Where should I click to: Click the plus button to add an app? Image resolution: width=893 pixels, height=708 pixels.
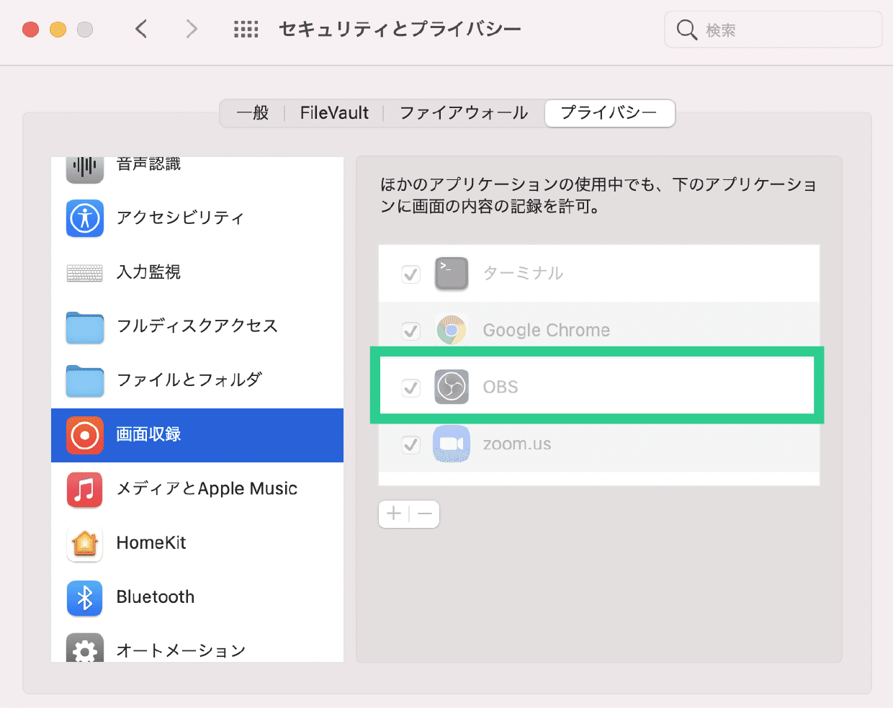pos(393,514)
